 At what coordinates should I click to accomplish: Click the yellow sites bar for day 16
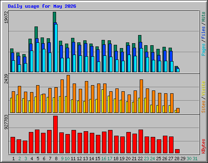102,101
